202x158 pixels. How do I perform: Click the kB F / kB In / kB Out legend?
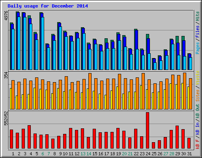point(197,126)
